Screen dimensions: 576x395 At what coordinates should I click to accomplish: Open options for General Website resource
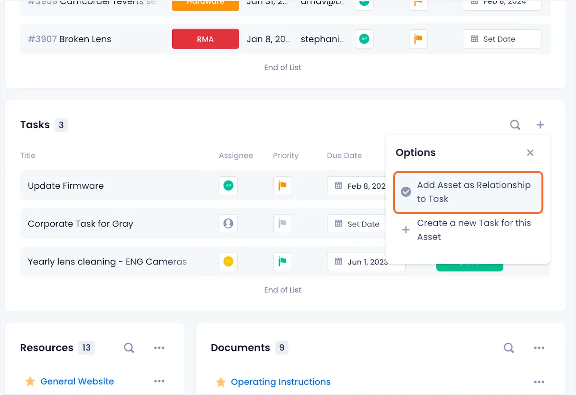[x=159, y=382]
